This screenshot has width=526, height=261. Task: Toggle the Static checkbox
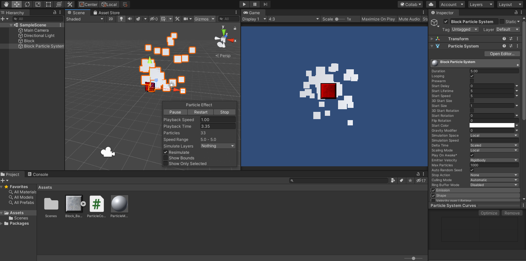502,21
